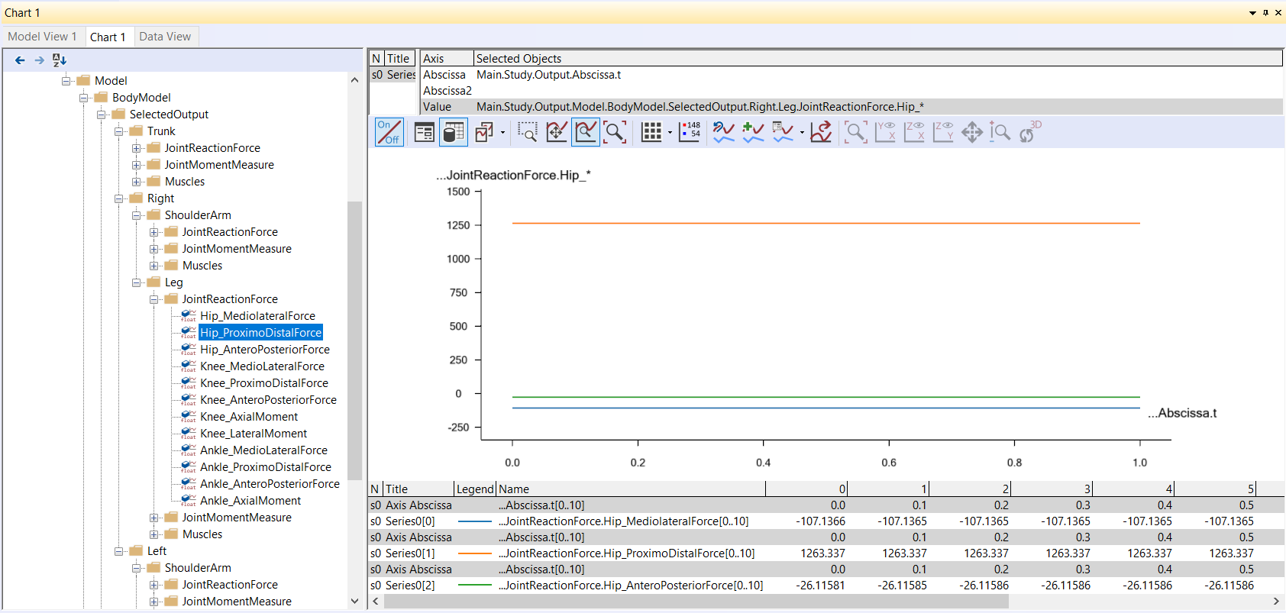The height and width of the screenshot is (613, 1286).
Task: Open the chart properties panel icon
Action: coord(424,132)
